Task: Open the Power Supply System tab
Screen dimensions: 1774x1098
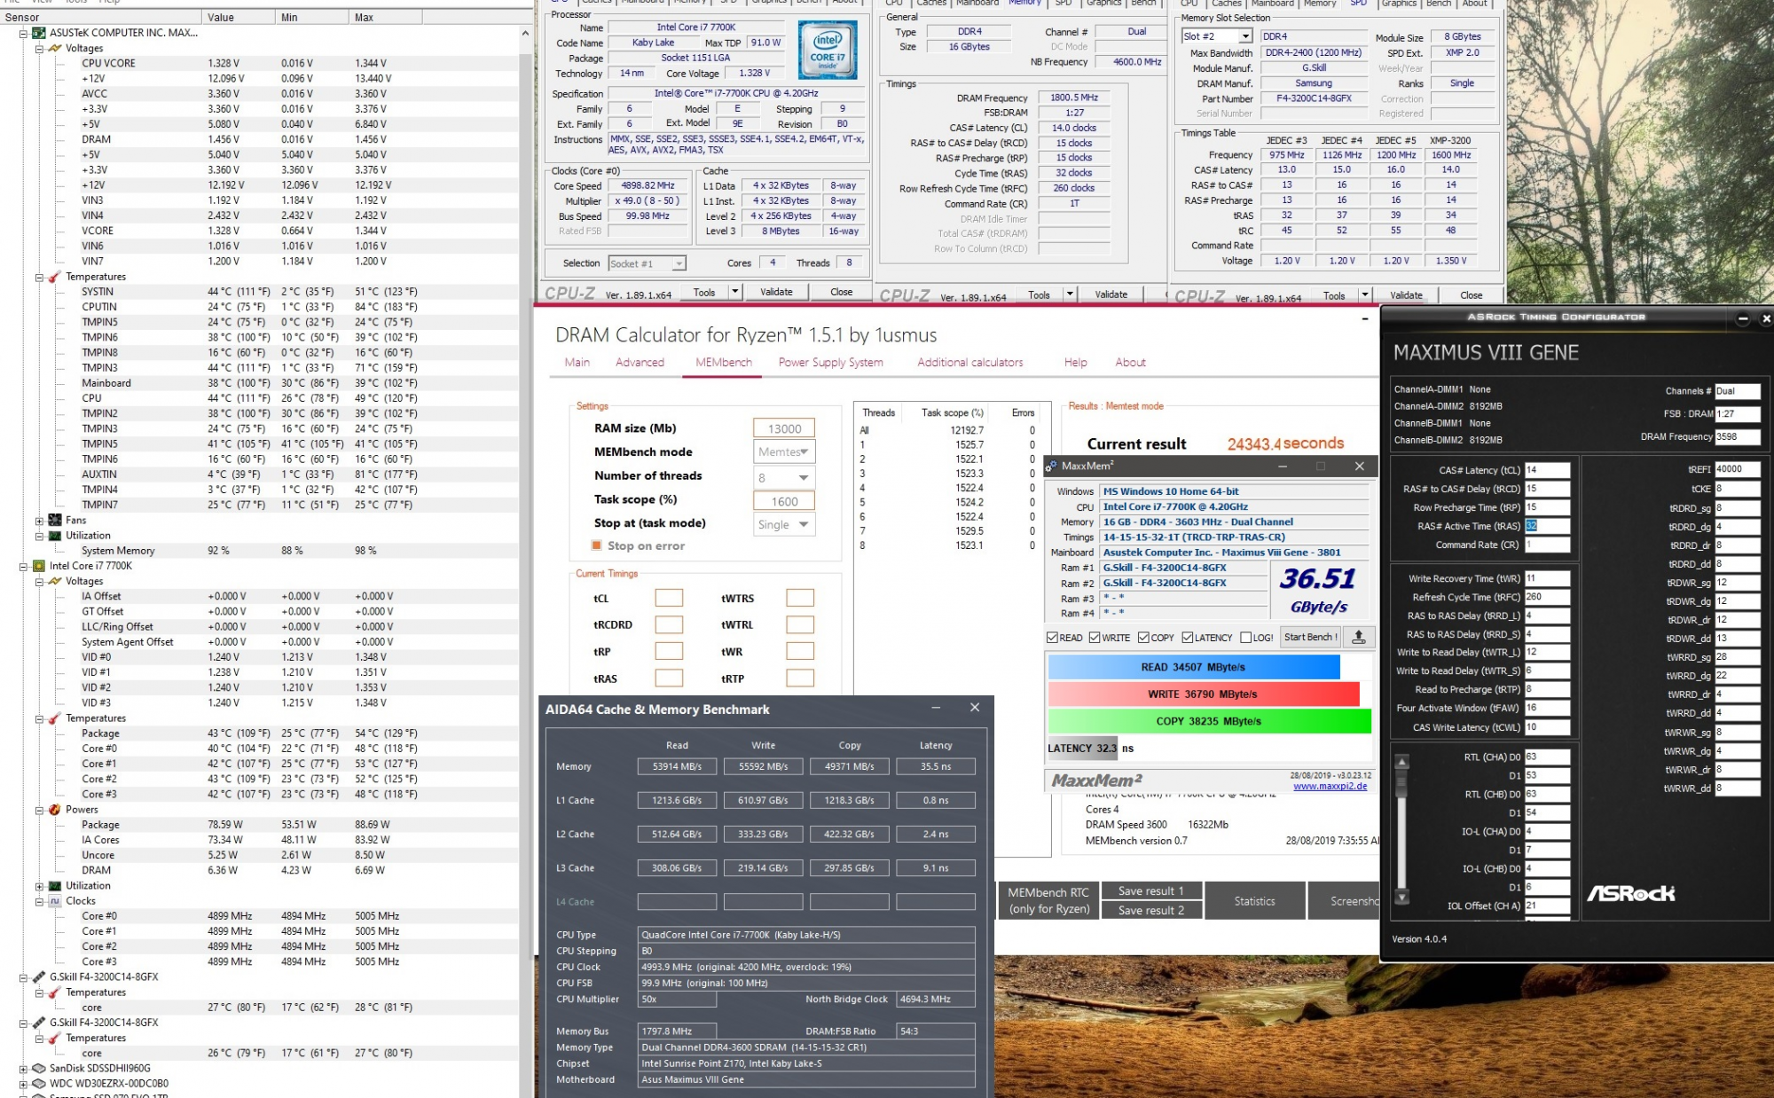Action: pos(830,362)
